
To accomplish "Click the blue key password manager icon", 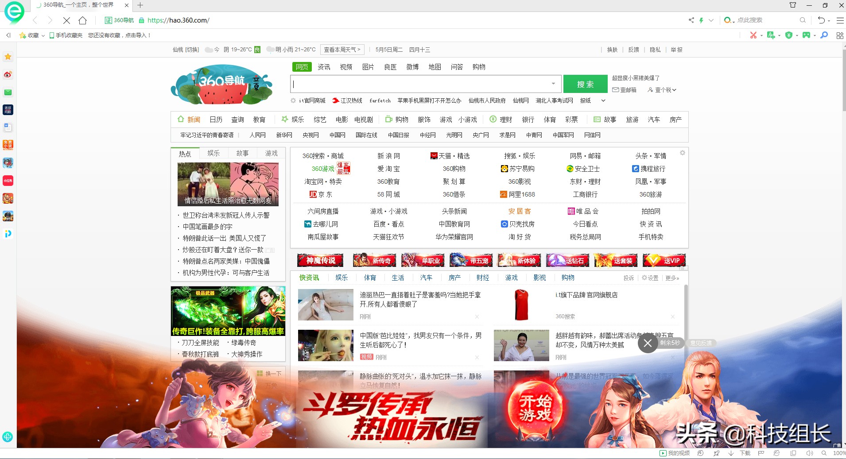I will tap(824, 35).
